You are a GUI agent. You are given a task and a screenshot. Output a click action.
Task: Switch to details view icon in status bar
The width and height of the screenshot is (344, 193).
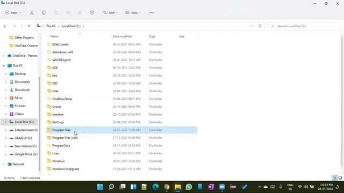point(335,177)
